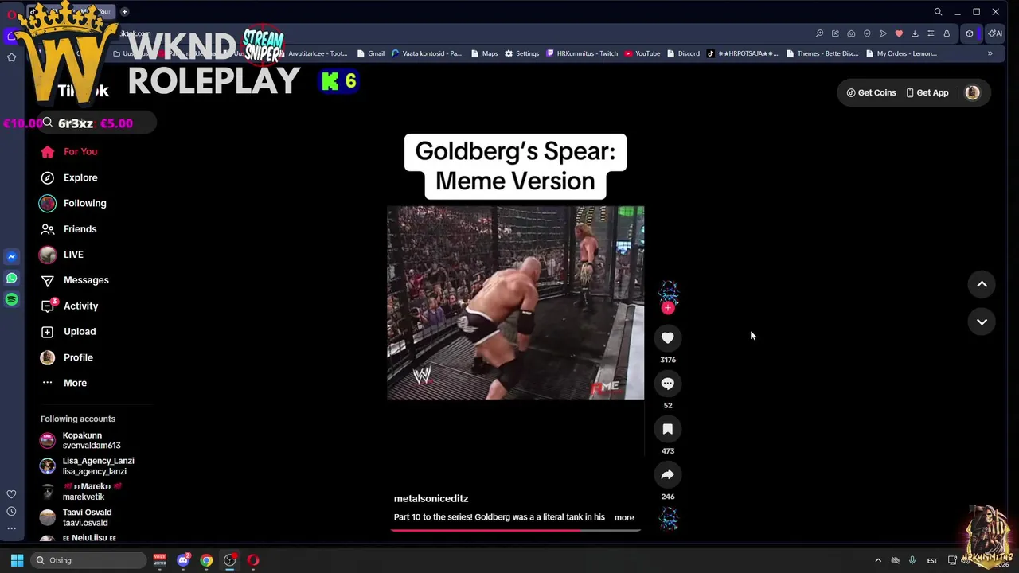Go to the previous video with up chevron
Viewport: 1019px width, 573px height.
(982, 284)
